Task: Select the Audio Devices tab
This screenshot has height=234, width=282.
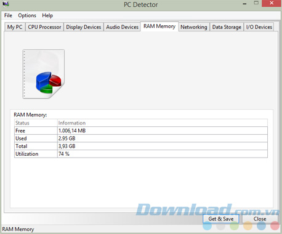Action: (122, 27)
